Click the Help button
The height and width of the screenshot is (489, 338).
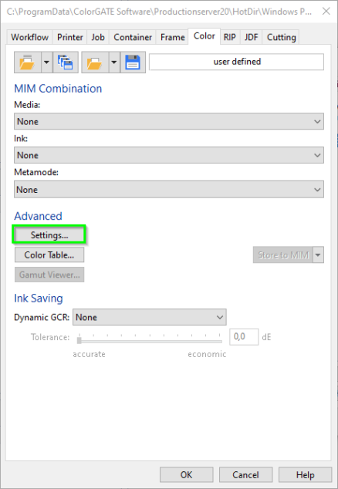(305, 474)
